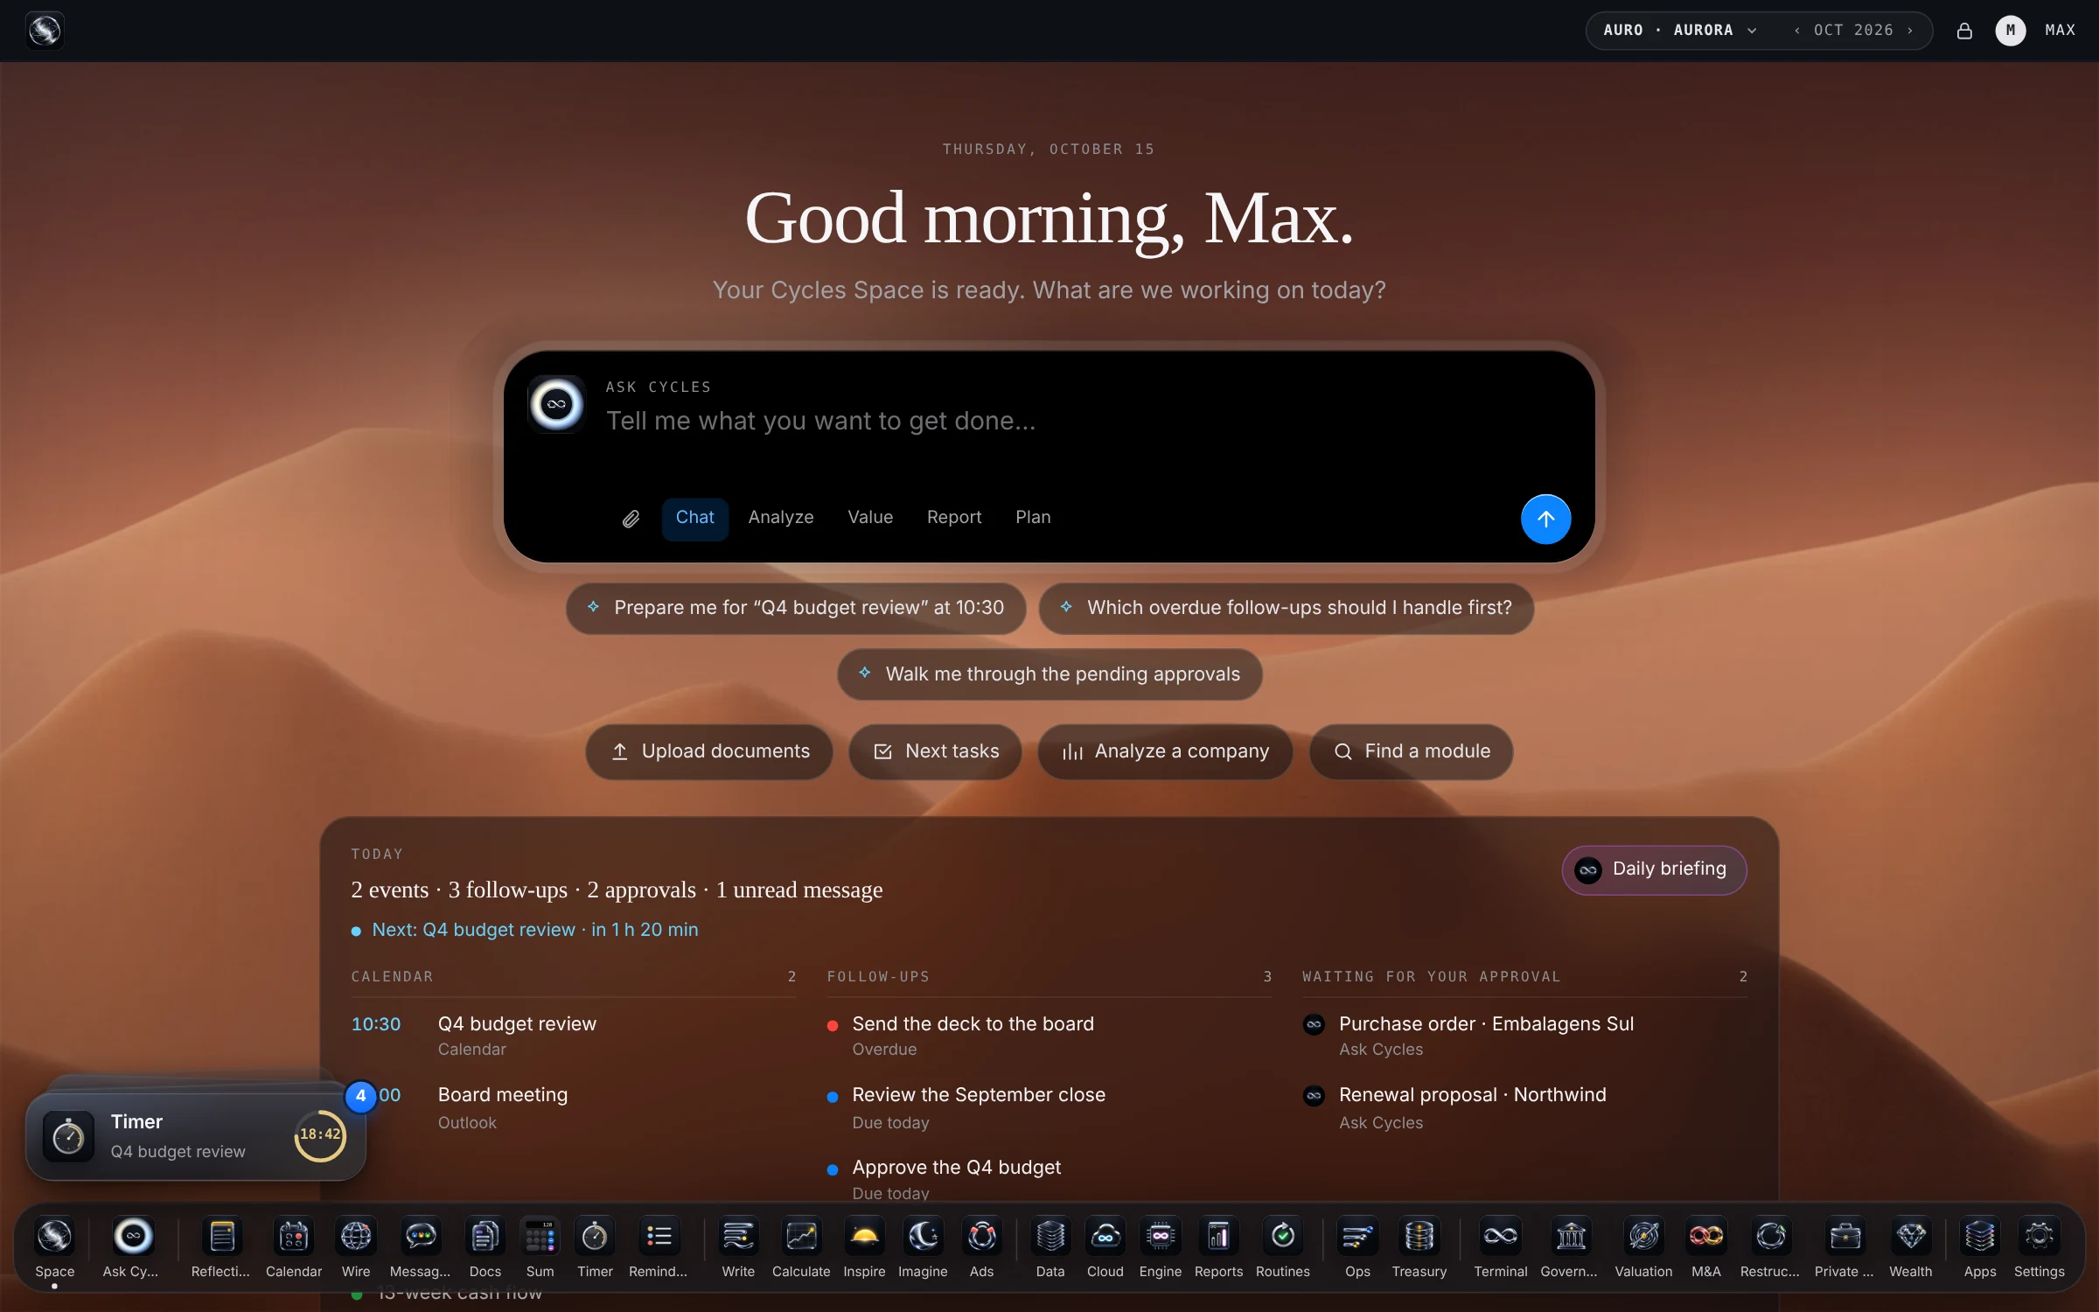This screenshot has width=2099, height=1312.
Task: Go to next month after OCT 2026
Action: [1910, 31]
